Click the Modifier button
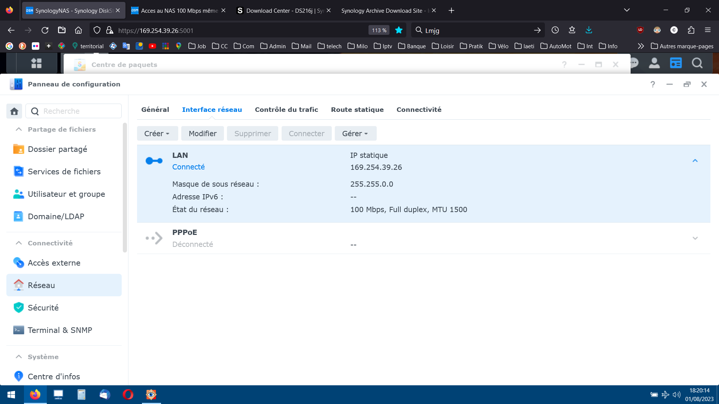 tap(203, 134)
